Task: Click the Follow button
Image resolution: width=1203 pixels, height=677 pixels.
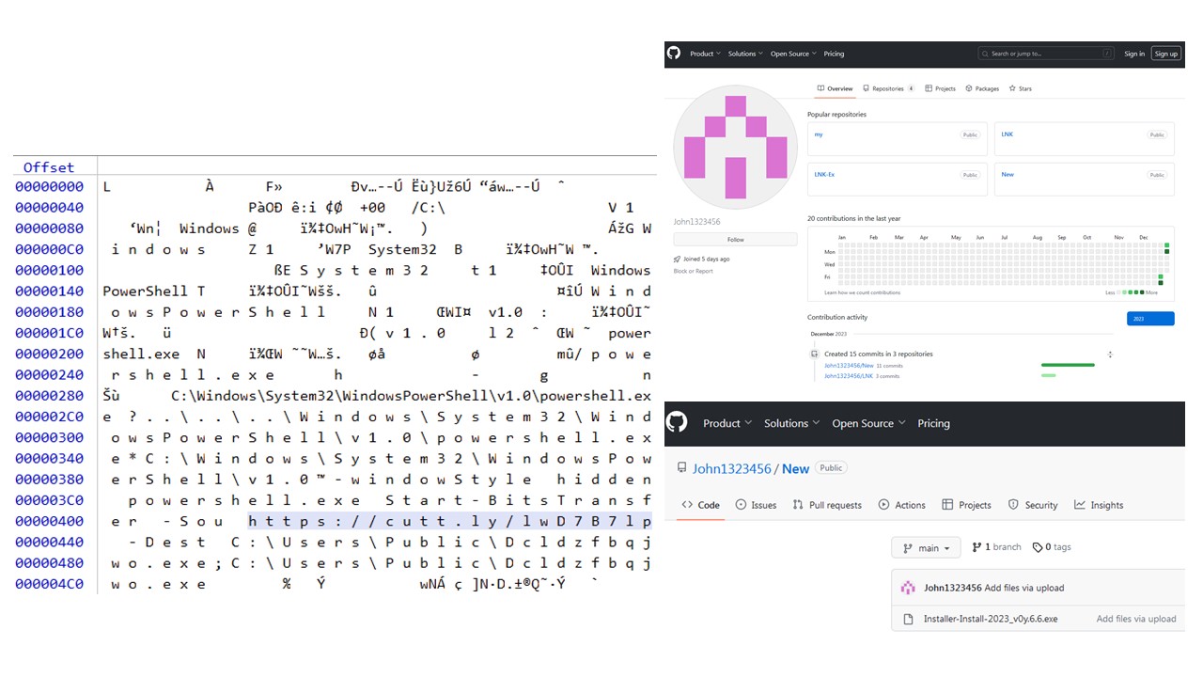Action: [x=735, y=240]
